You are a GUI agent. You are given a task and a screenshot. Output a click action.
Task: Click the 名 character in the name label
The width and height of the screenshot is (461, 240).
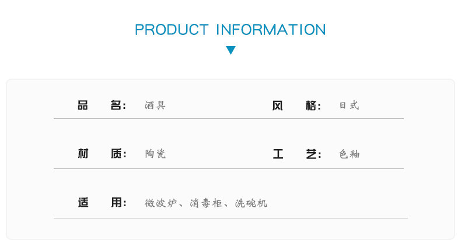click(x=116, y=105)
